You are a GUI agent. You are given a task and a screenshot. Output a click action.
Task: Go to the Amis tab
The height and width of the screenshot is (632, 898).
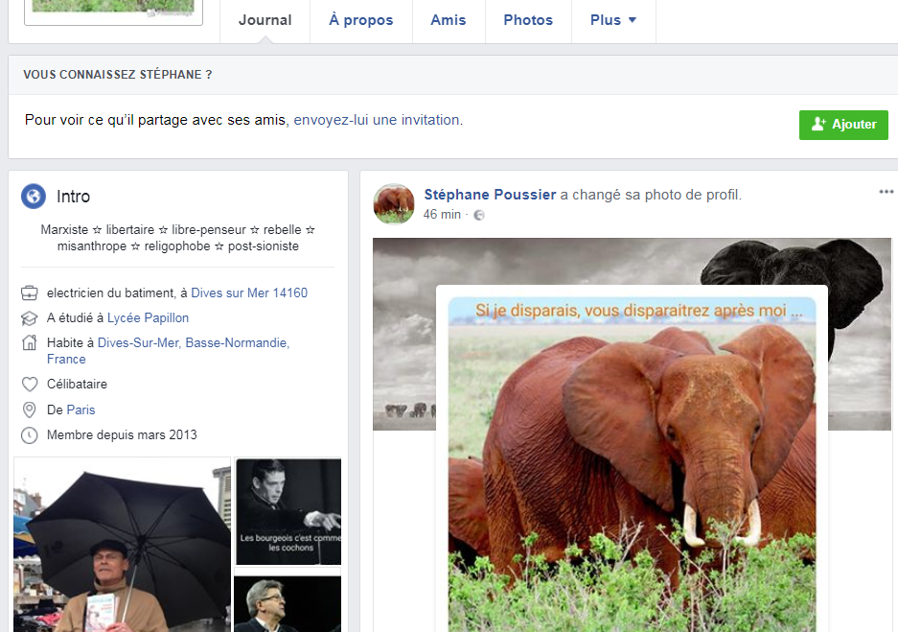(448, 20)
